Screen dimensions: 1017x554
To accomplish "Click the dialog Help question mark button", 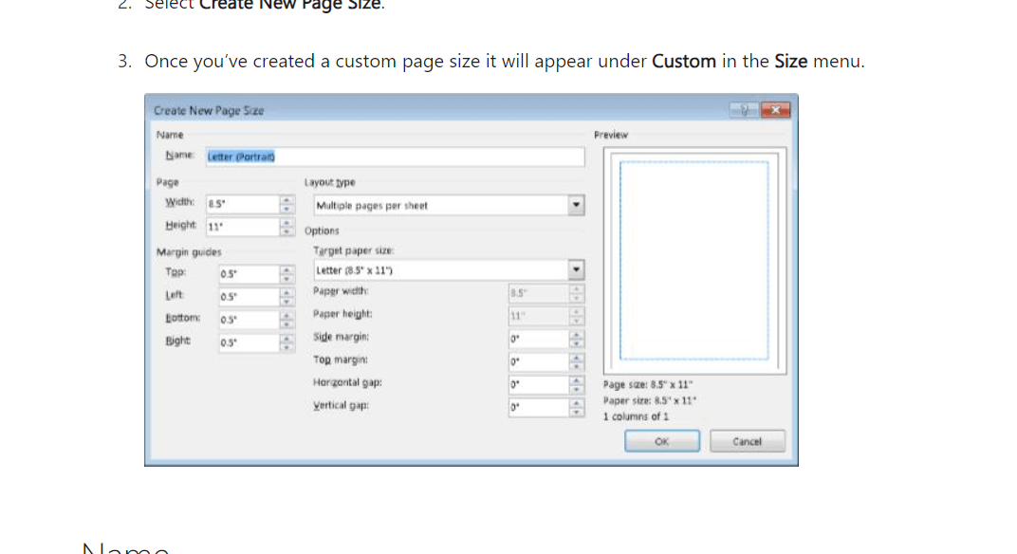I will 744,110.
